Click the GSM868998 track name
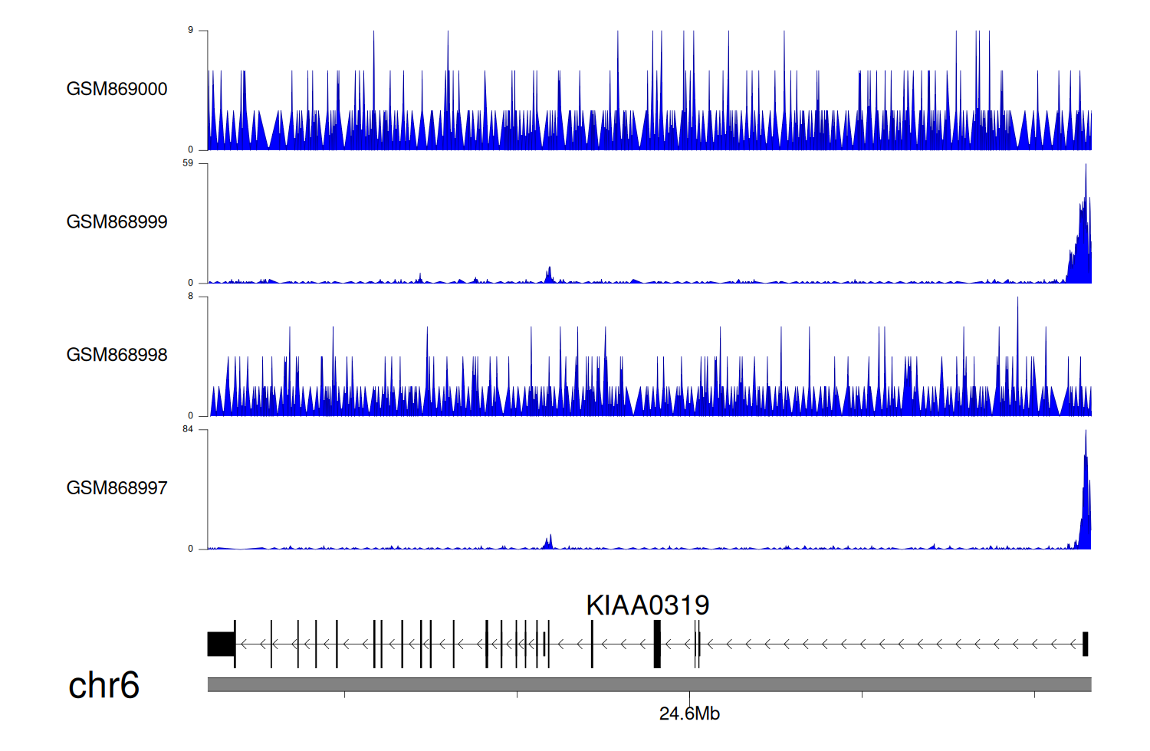 117,355
